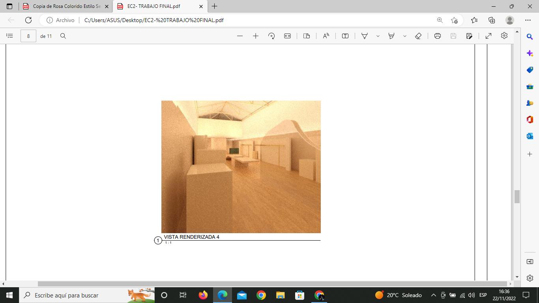Open the Games icon in the sidebar
The height and width of the screenshot is (303, 539).
pos(530,103)
